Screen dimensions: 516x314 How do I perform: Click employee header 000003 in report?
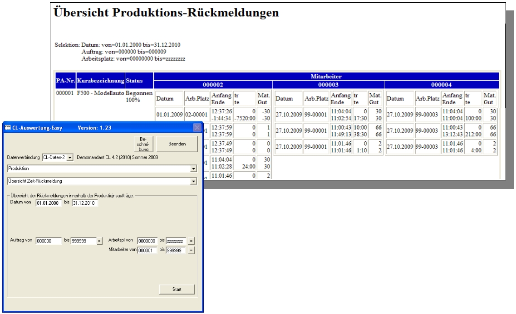pos(328,84)
